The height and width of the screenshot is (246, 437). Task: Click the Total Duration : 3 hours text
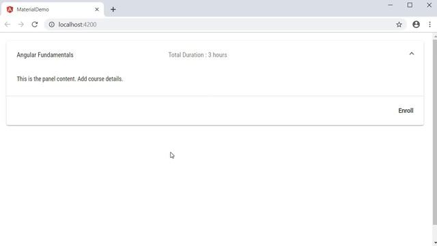(197, 55)
